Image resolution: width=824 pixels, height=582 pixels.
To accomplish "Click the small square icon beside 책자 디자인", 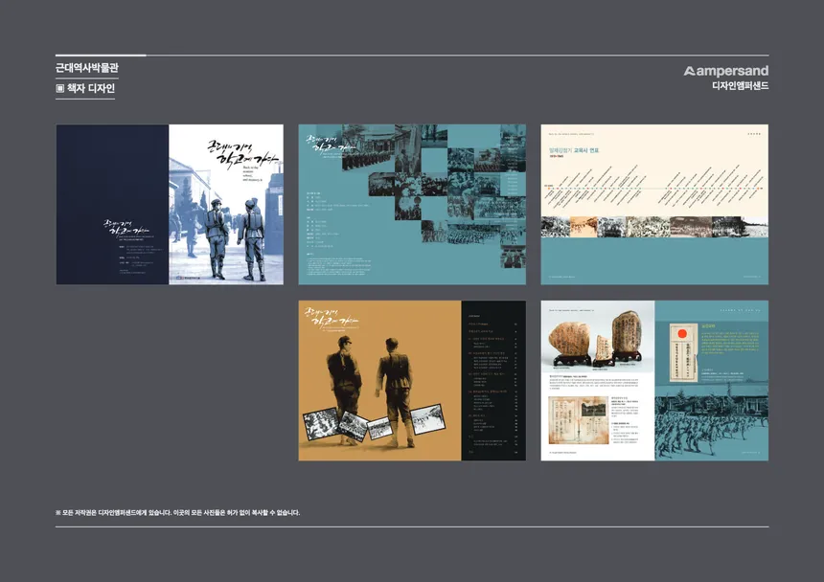I will pyautogui.click(x=60, y=89).
